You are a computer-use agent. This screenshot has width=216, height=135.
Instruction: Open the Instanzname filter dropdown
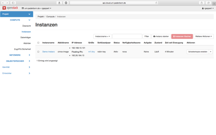(103, 36)
